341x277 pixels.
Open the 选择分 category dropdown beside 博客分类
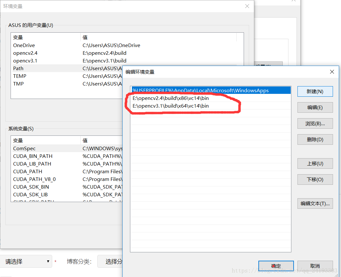110,261
